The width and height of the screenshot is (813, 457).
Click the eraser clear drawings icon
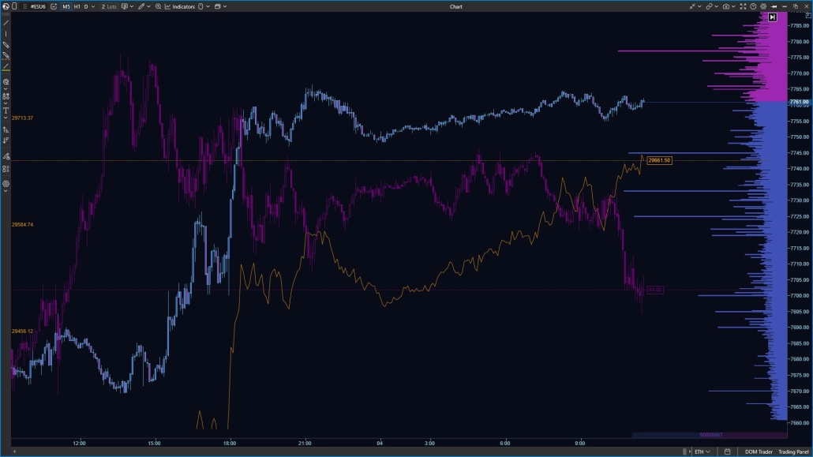tap(6, 156)
